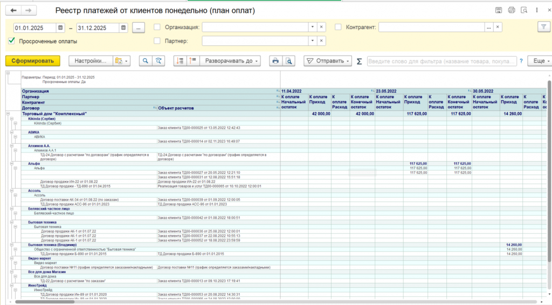The image size is (552, 305).
Task: Click the back navigation arrow
Action: [x=13, y=11]
